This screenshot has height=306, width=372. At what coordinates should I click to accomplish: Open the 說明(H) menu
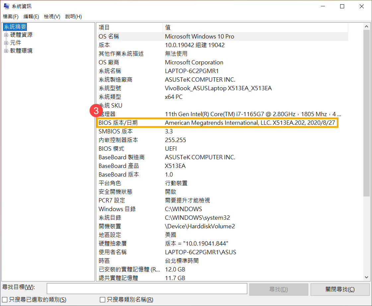click(x=73, y=17)
